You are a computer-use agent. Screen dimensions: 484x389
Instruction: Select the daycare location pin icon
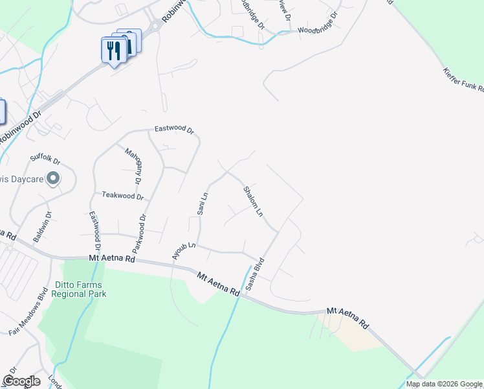coord(53,179)
